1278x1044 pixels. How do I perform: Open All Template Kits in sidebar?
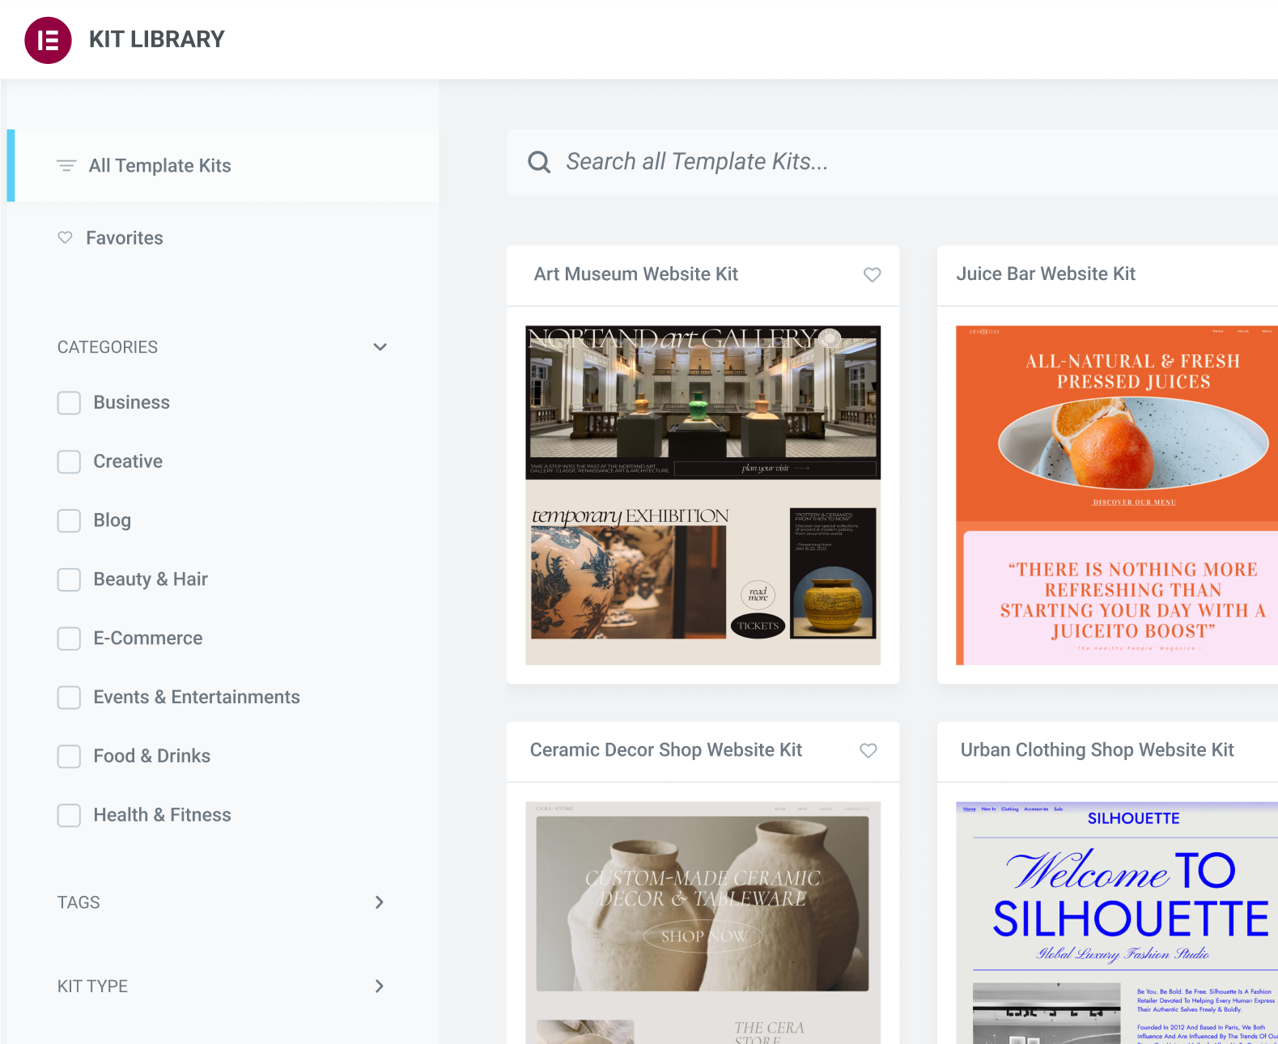point(159,166)
